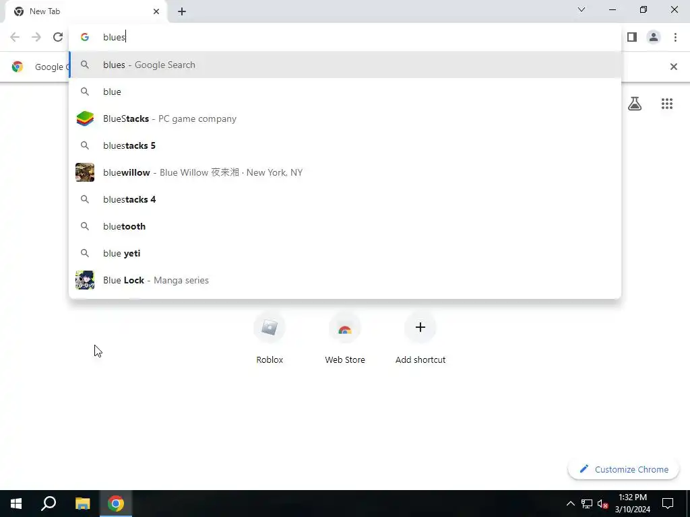Click the Add shortcut button
The image size is (690, 517).
click(x=420, y=338)
